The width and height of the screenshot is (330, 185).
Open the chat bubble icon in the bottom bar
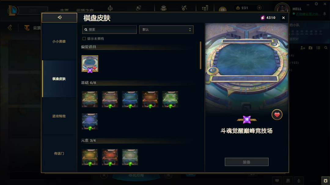(x=277, y=181)
